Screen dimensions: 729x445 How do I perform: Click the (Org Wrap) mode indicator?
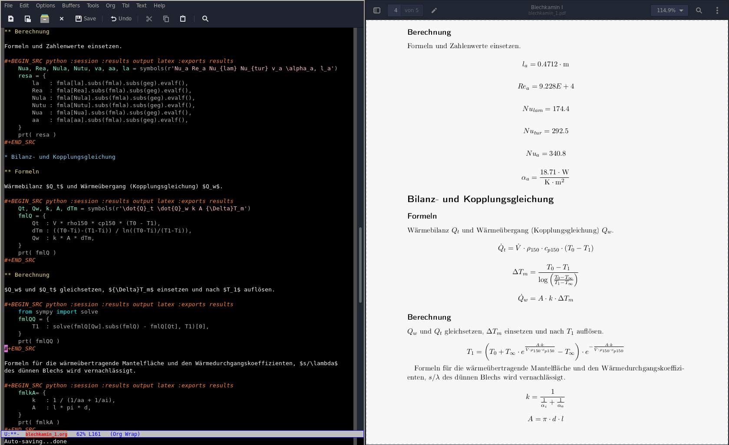pyautogui.click(x=125, y=434)
